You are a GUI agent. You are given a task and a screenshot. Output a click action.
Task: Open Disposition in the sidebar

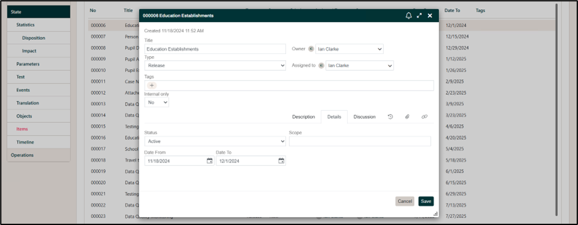(39, 38)
